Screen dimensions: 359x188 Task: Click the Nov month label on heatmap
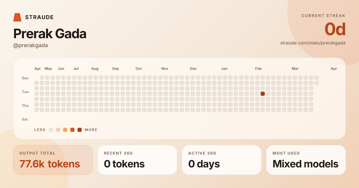pyautogui.click(x=165, y=69)
